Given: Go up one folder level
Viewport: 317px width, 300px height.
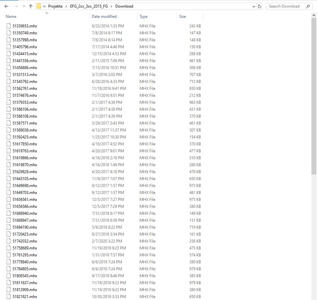Looking at the screenshot, I should coord(31,6).
